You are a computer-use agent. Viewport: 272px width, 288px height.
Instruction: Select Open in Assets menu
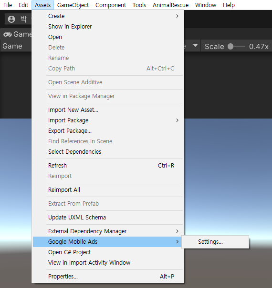tap(108, 37)
